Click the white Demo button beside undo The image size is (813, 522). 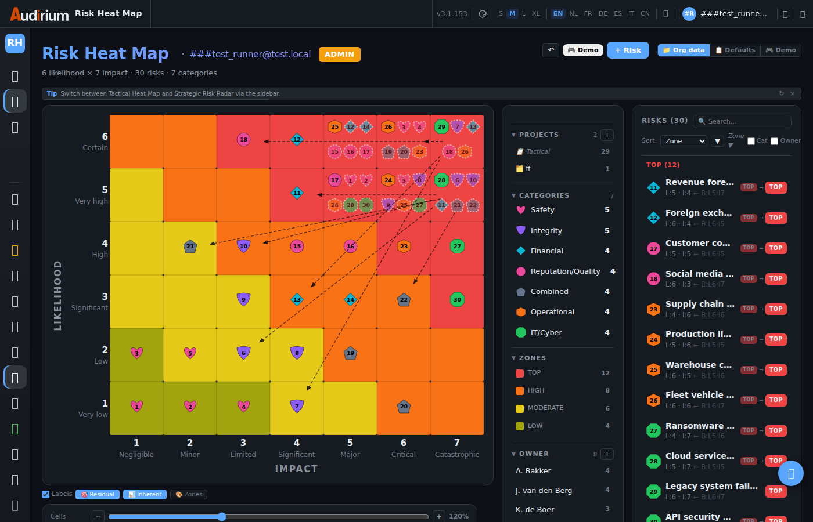click(583, 50)
